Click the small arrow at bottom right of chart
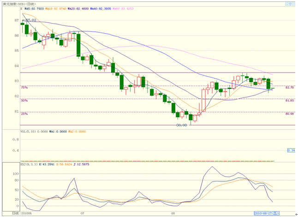 pos(296,215)
